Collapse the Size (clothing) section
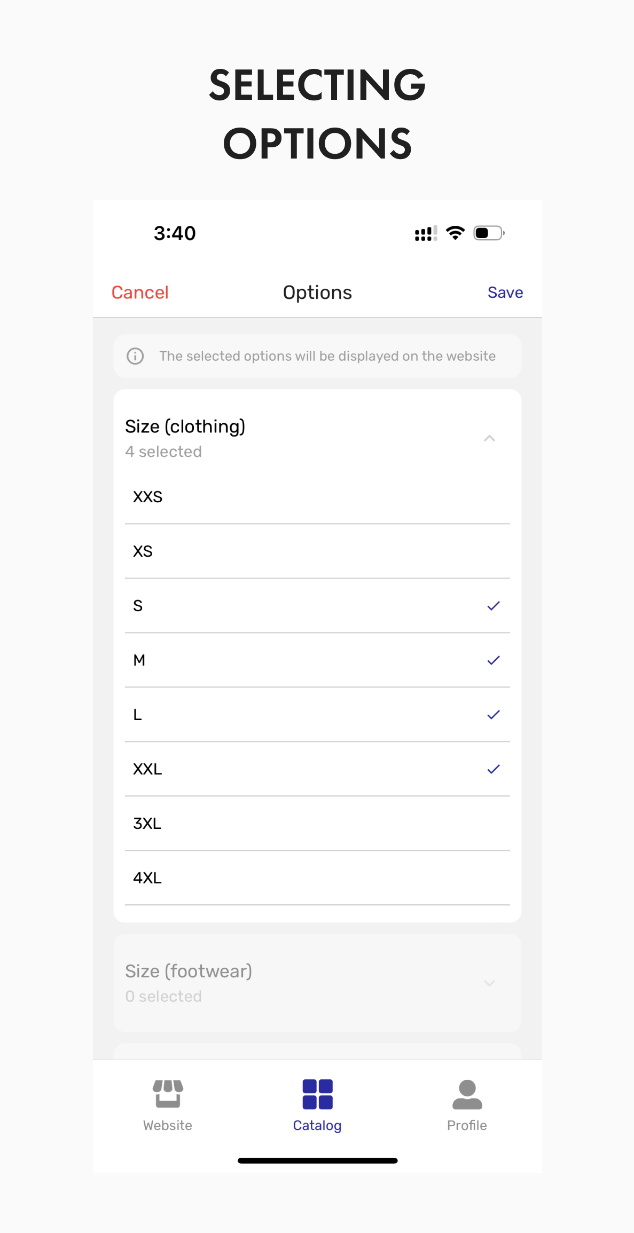 click(489, 438)
